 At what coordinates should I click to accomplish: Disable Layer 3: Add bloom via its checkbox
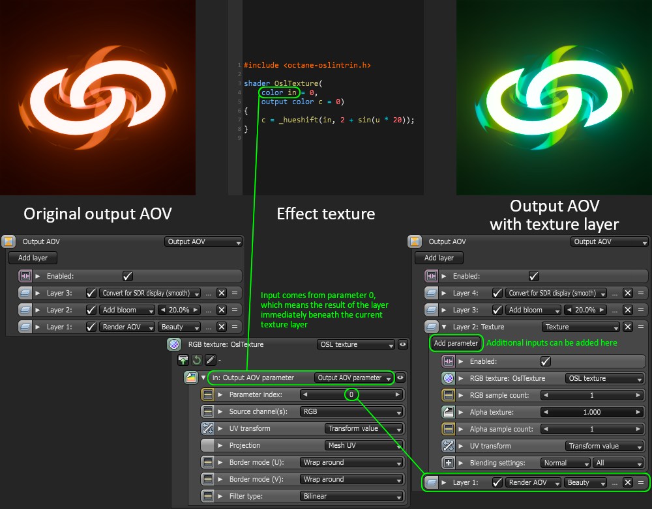pos(497,309)
